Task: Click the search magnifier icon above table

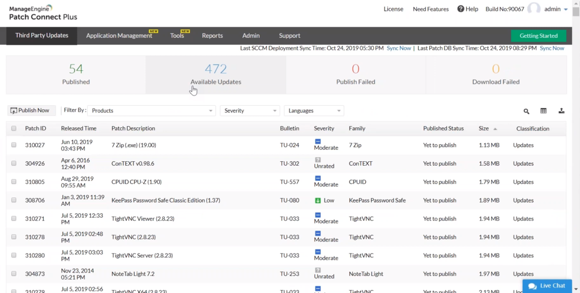Action: [x=526, y=111]
